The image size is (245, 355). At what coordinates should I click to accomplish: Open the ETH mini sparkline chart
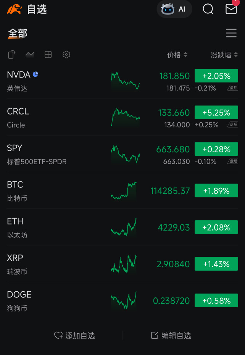(x=124, y=227)
